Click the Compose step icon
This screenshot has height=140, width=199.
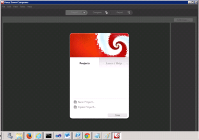106,13
